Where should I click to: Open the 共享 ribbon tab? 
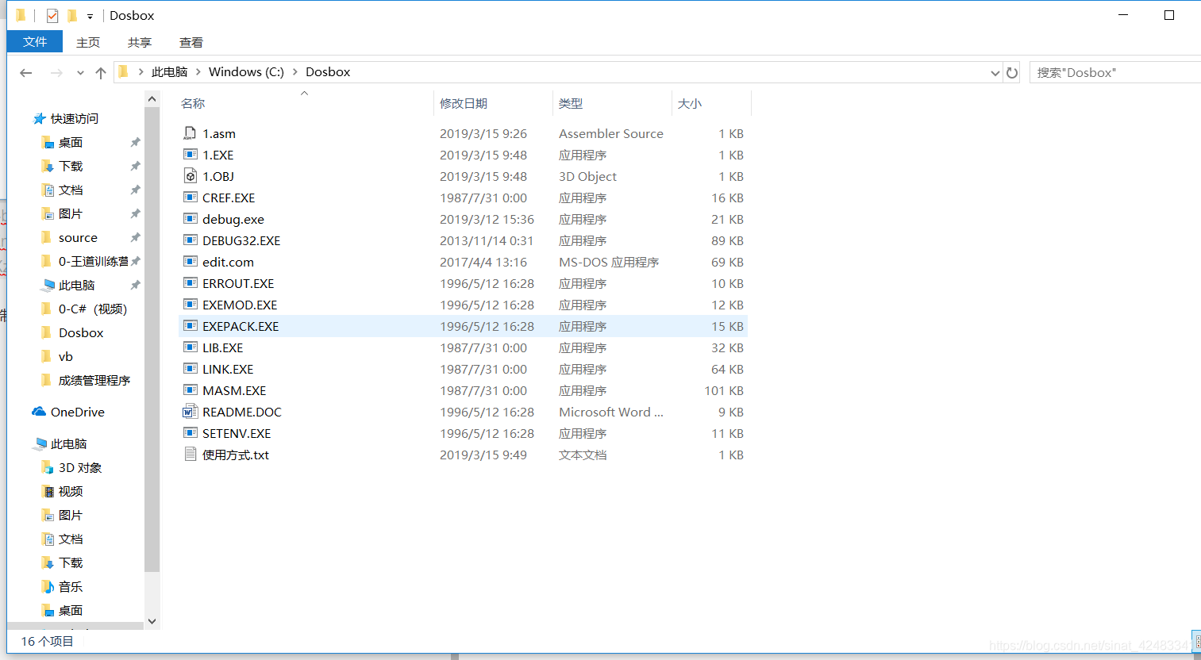pos(140,42)
